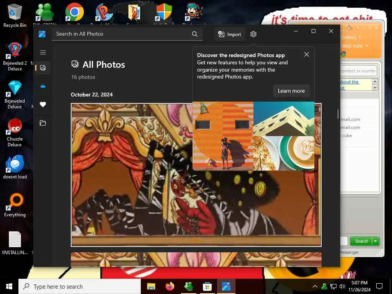Open Microsoft Store from the taskbar
This screenshot has width=392, height=294.
click(207, 286)
